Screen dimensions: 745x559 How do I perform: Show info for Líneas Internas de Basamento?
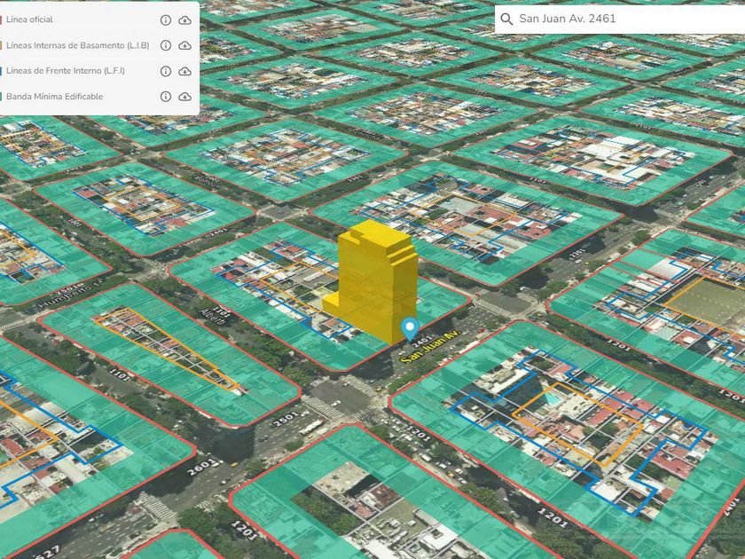pyautogui.click(x=165, y=45)
